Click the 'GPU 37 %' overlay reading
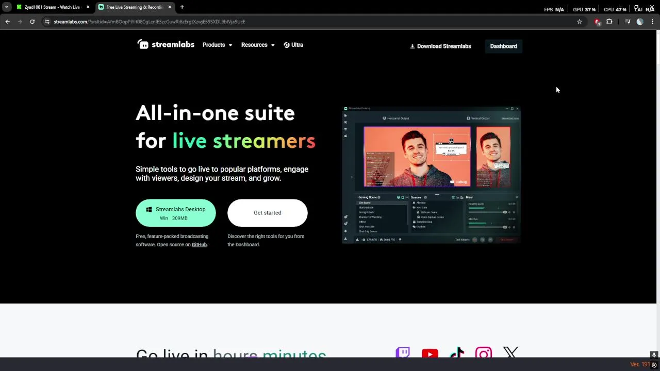The height and width of the screenshot is (371, 660). [x=584, y=9]
